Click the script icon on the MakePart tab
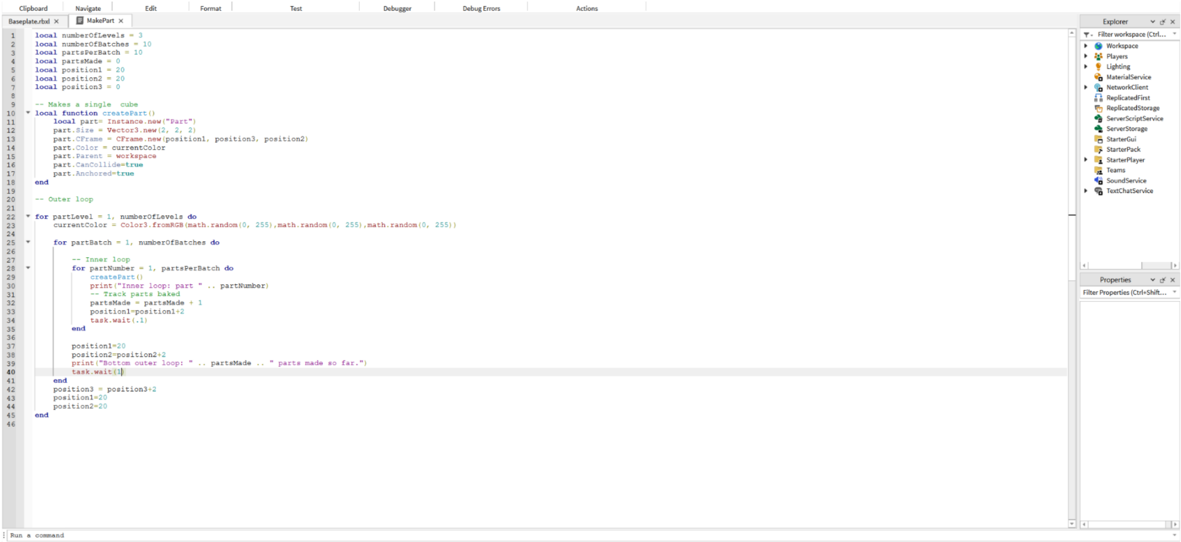This screenshot has width=1181, height=542. [x=79, y=20]
